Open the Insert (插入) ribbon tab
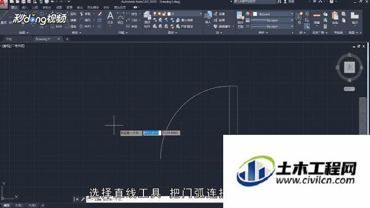This screenshot has width=370, height=208. click(x=25, y=8)
